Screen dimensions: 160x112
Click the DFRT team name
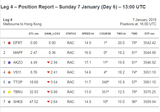click(18, 43)
